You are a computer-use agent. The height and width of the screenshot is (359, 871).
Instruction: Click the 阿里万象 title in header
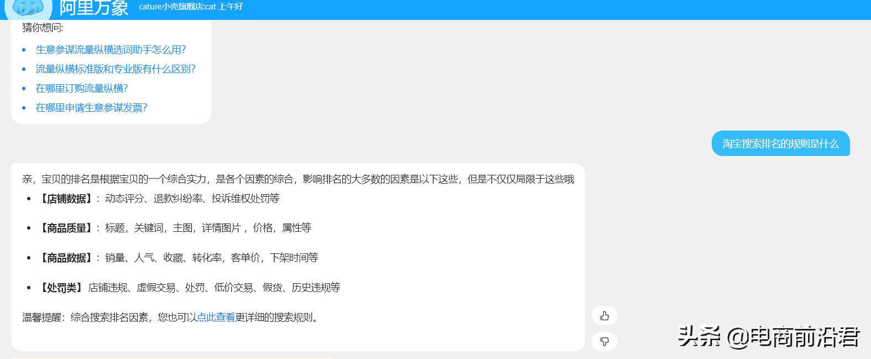pyautogui.click(x=94, y=8)
